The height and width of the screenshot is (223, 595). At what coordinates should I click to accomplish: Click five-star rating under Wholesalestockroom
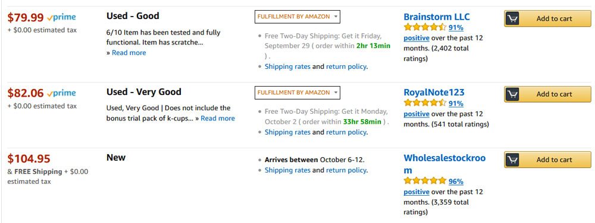click(x=425, y=181)
